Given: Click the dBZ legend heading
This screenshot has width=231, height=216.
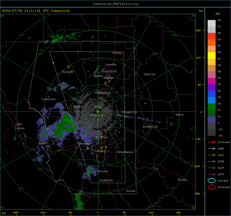Looking at the screenshot, I should (218, 14).
